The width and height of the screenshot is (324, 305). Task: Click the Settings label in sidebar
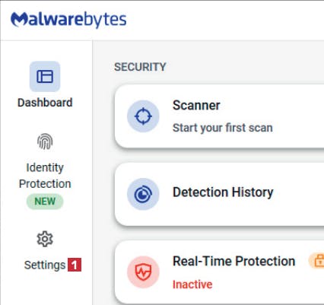45,265
